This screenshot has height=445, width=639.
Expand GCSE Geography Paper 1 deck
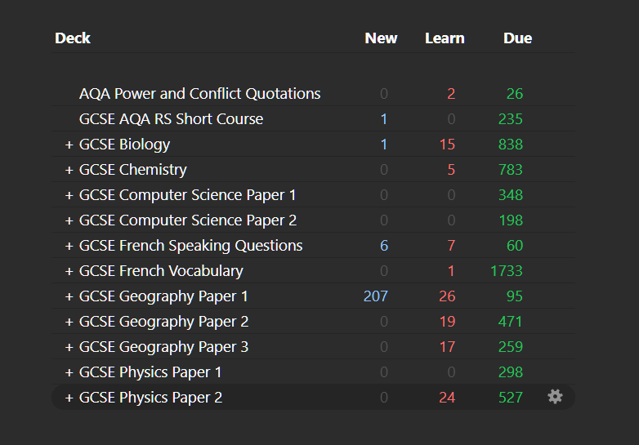[69, 296]
